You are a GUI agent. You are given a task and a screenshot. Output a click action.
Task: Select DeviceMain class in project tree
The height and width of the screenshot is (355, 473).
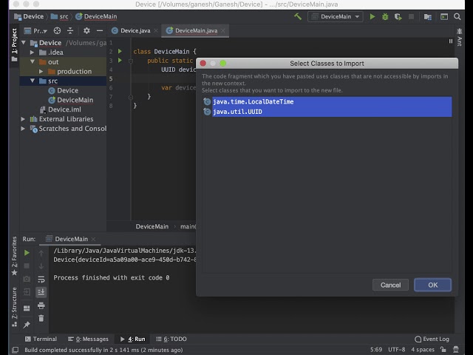[x=71, y=100]
